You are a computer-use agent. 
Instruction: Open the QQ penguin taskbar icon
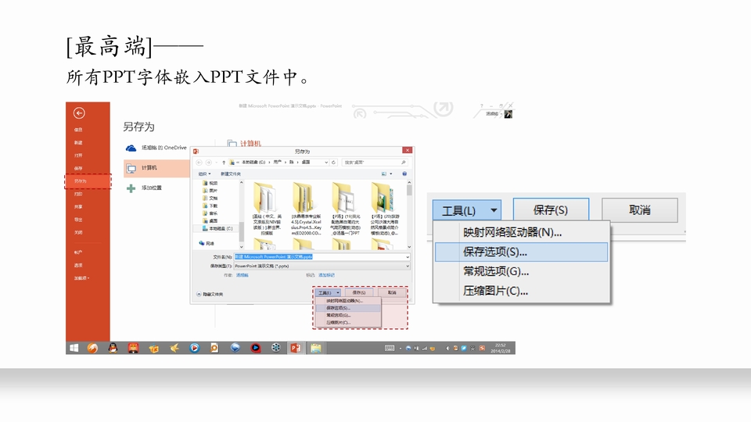click(x=113, y=348)
